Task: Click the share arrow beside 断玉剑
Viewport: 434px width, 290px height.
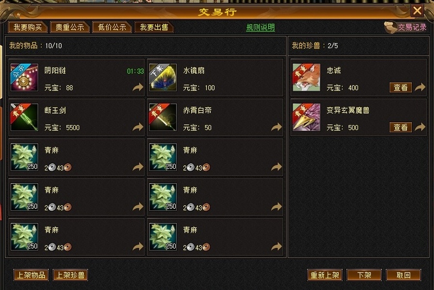Action: coord(138,127)
